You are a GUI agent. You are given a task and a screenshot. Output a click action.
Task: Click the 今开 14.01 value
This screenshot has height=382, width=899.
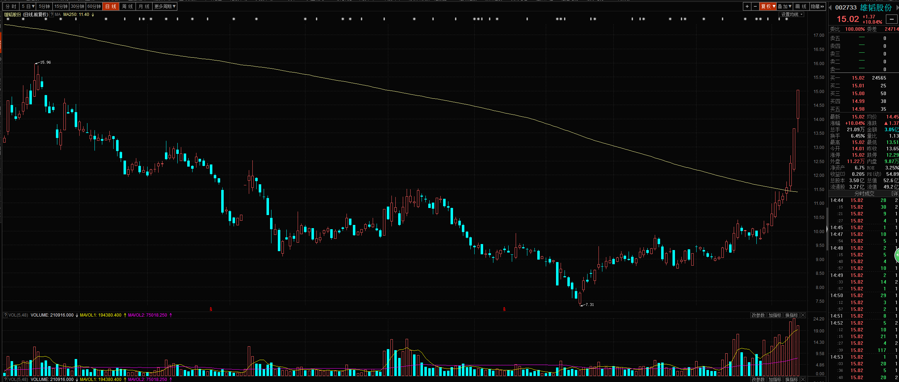tap(858, 149)
